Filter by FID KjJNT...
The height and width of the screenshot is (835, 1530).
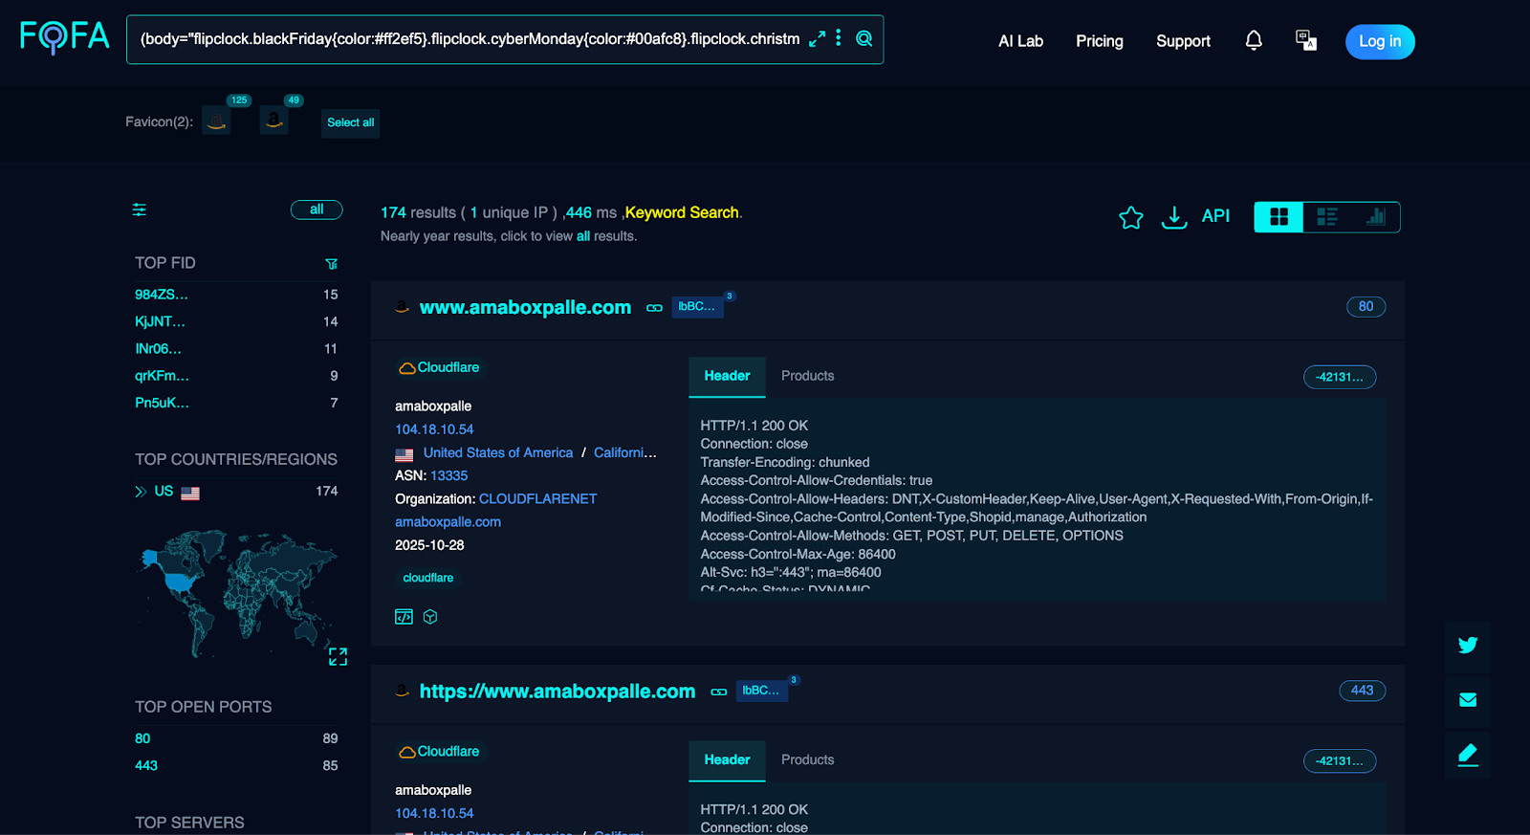160,321
